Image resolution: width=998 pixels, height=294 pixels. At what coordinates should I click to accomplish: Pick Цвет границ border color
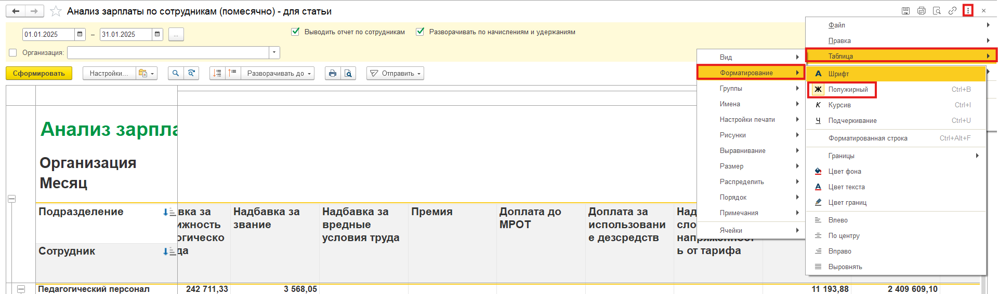[896, 202]
